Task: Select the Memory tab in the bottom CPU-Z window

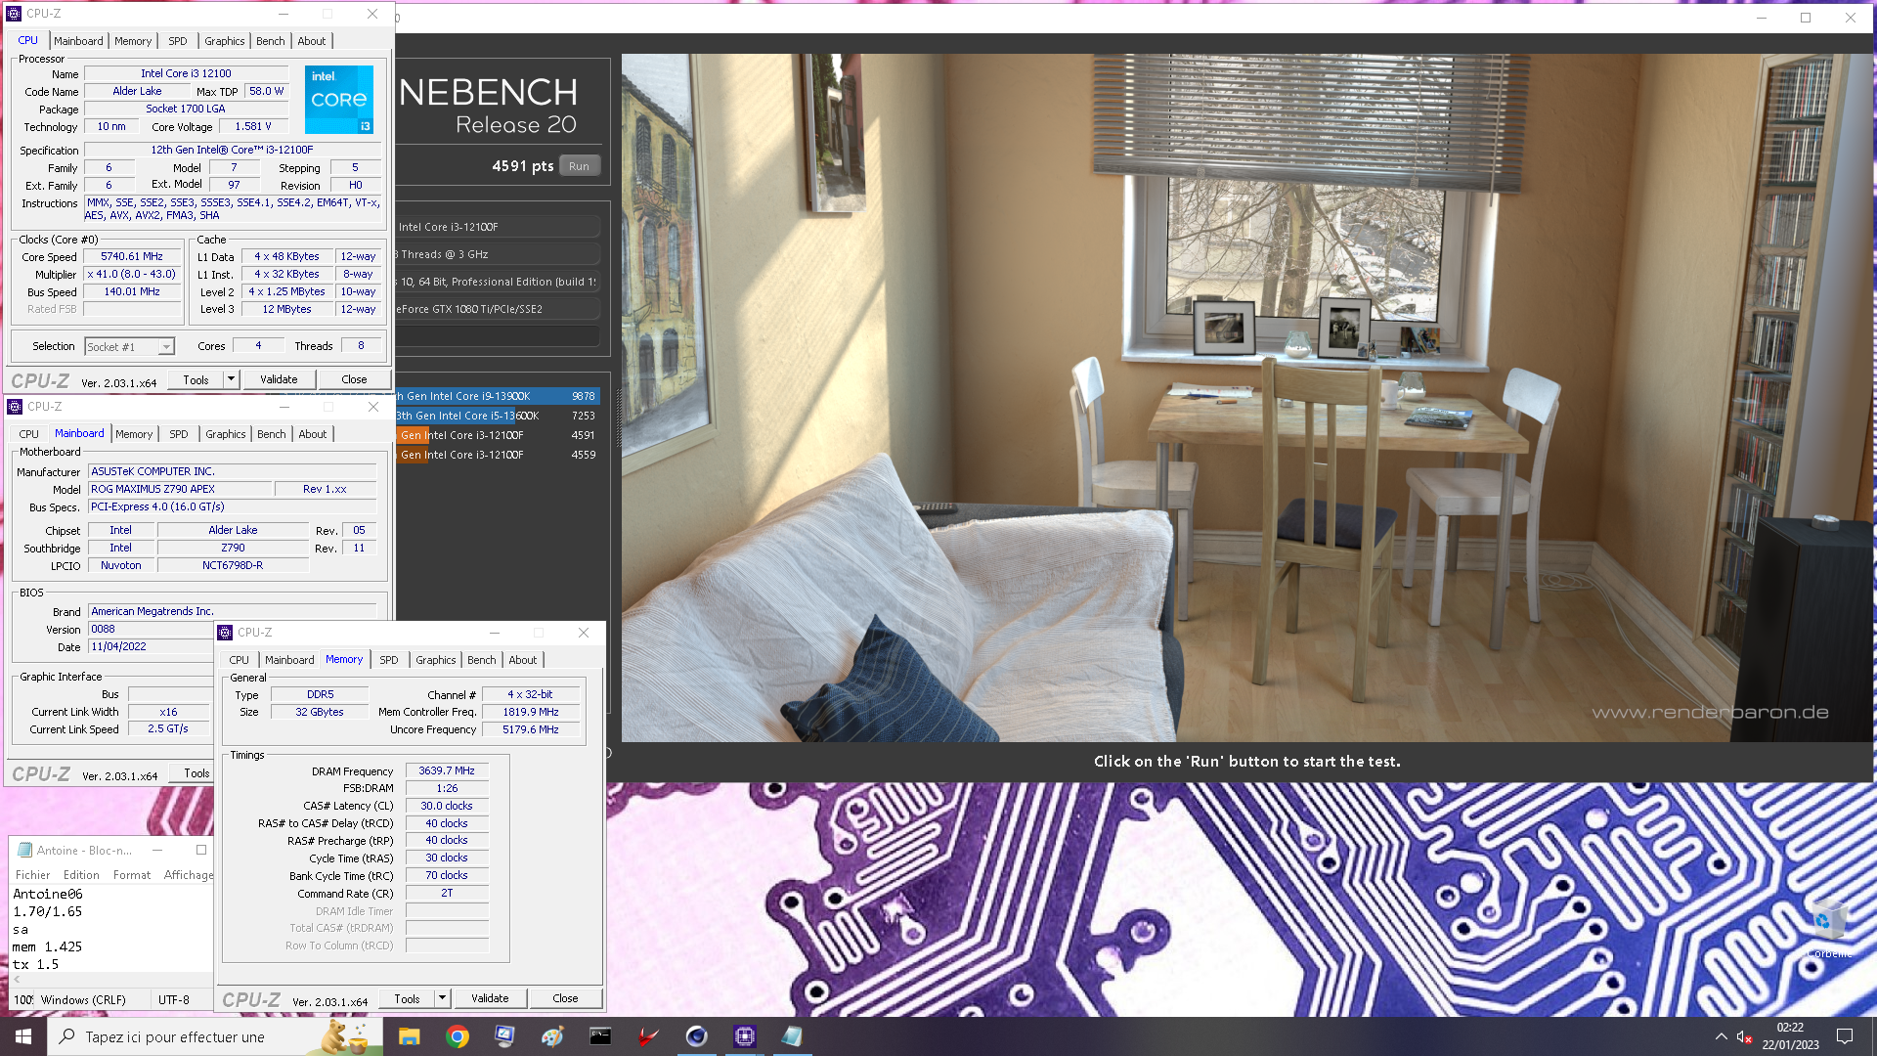Action: (x=344, y=660)
